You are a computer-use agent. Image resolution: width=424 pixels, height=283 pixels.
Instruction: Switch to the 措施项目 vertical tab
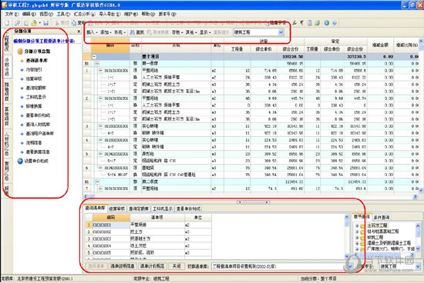point(7,92)
